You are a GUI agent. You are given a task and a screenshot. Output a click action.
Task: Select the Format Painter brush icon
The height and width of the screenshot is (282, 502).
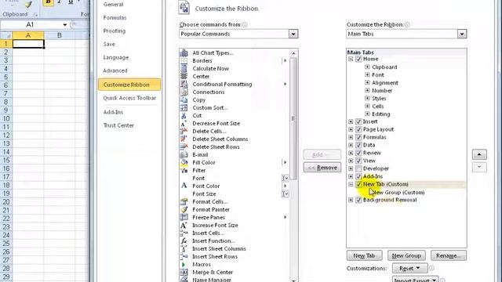click(184, 209)
